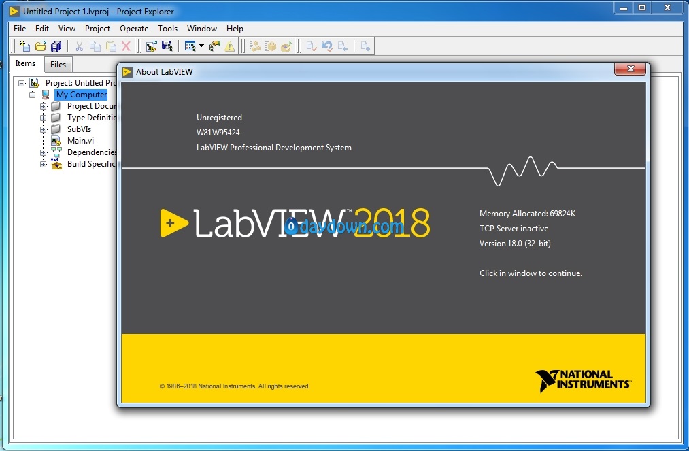This screenshot has width=689, height=451.
Task: Click the Project Properties hand icon
Action: pyautogui.click(x=214, y=46)
